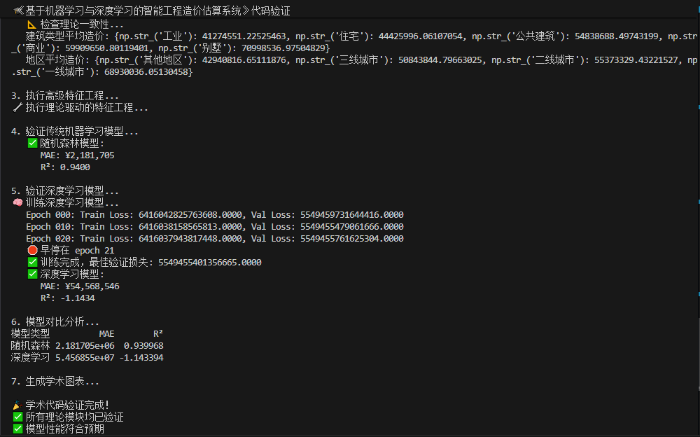Click the Epoch 020 training loss line
The height and width of the screenshot is (437, 700).
214,238
